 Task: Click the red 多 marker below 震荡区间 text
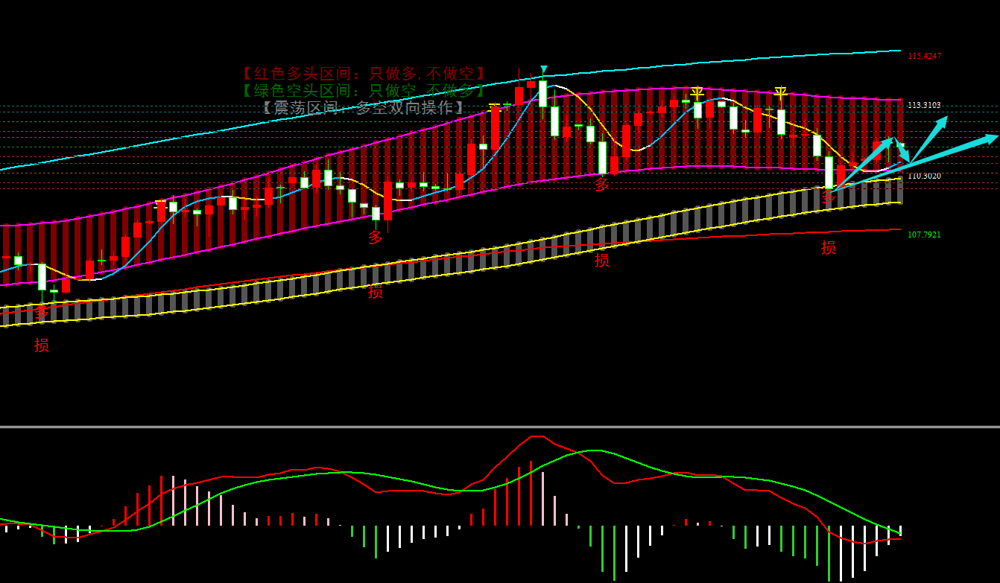(376, 238)
